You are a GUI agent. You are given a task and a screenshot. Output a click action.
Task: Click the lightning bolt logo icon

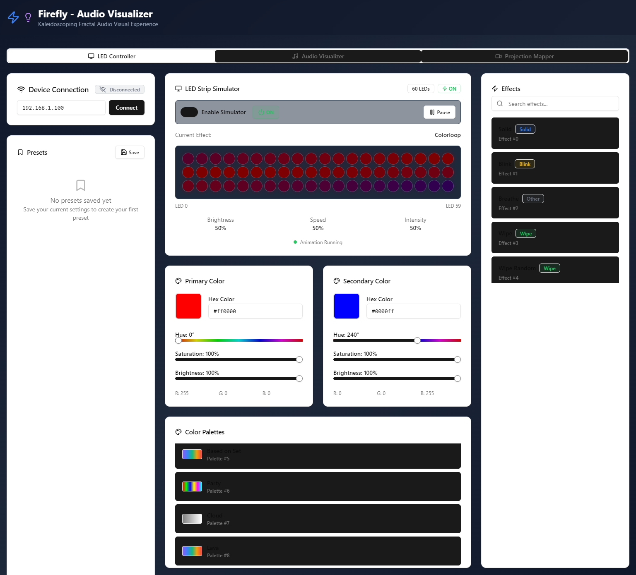13,17
